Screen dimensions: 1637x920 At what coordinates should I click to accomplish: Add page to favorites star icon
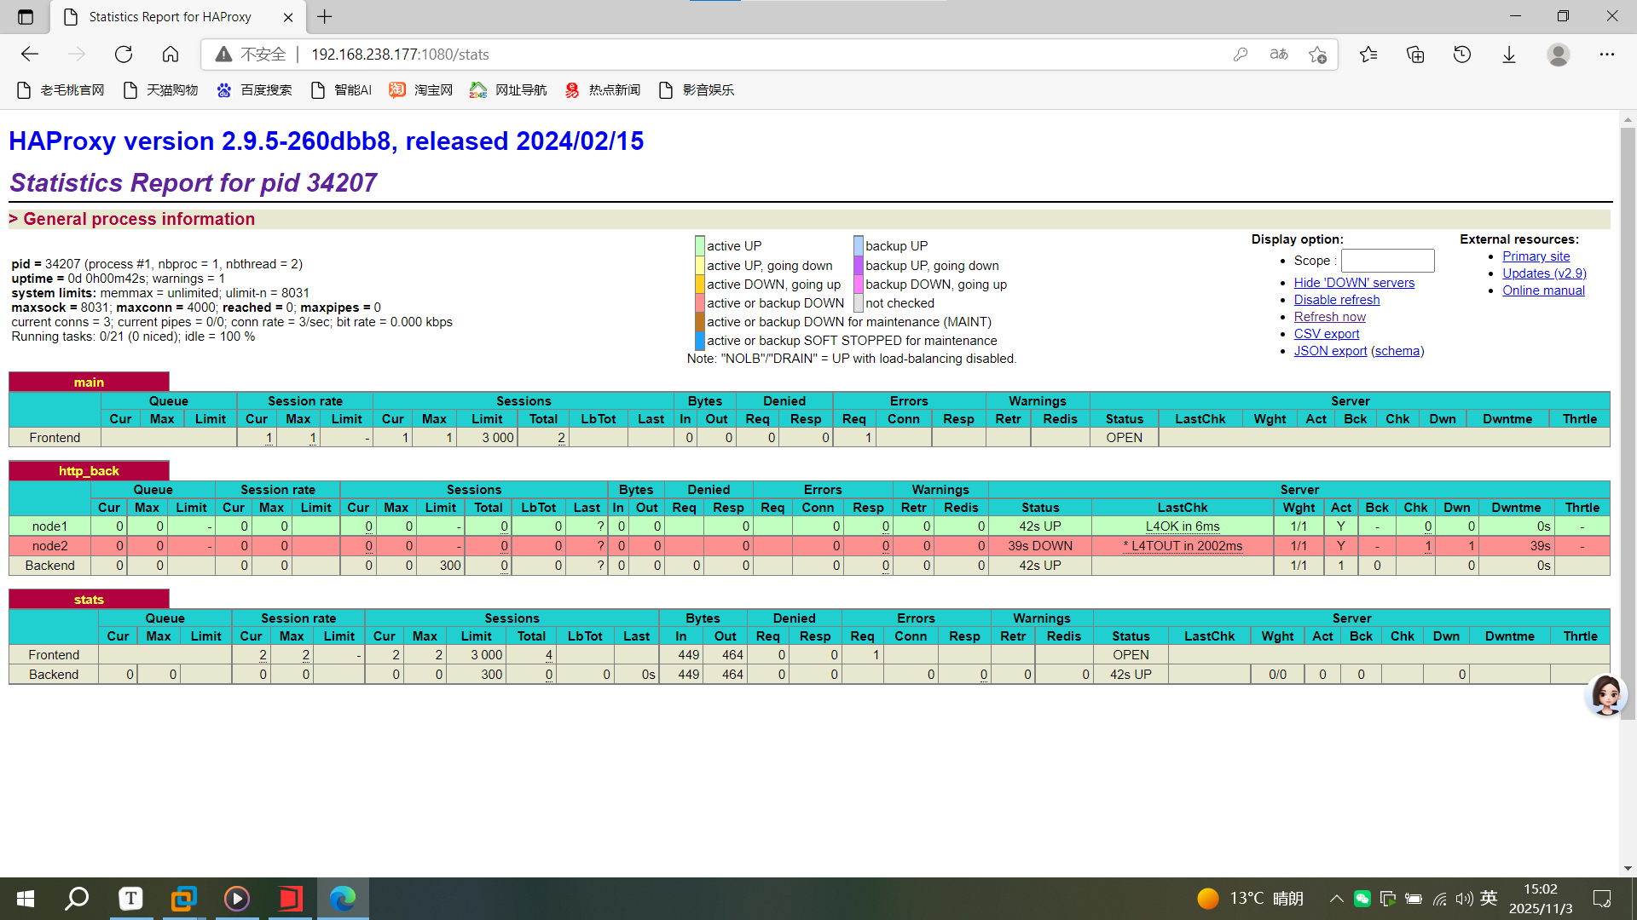click(x=1317, y=55)
